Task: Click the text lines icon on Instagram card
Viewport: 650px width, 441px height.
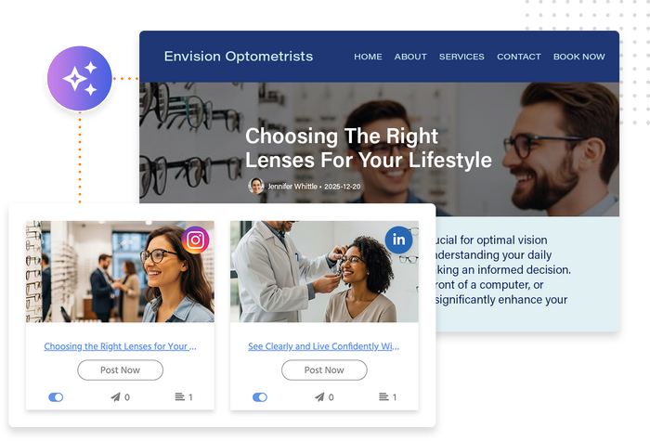Action: pyautogui.click(x=179, y=396)
